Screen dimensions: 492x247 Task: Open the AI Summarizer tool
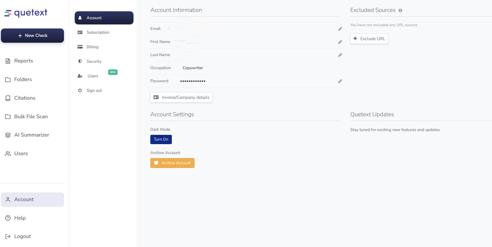31,135
